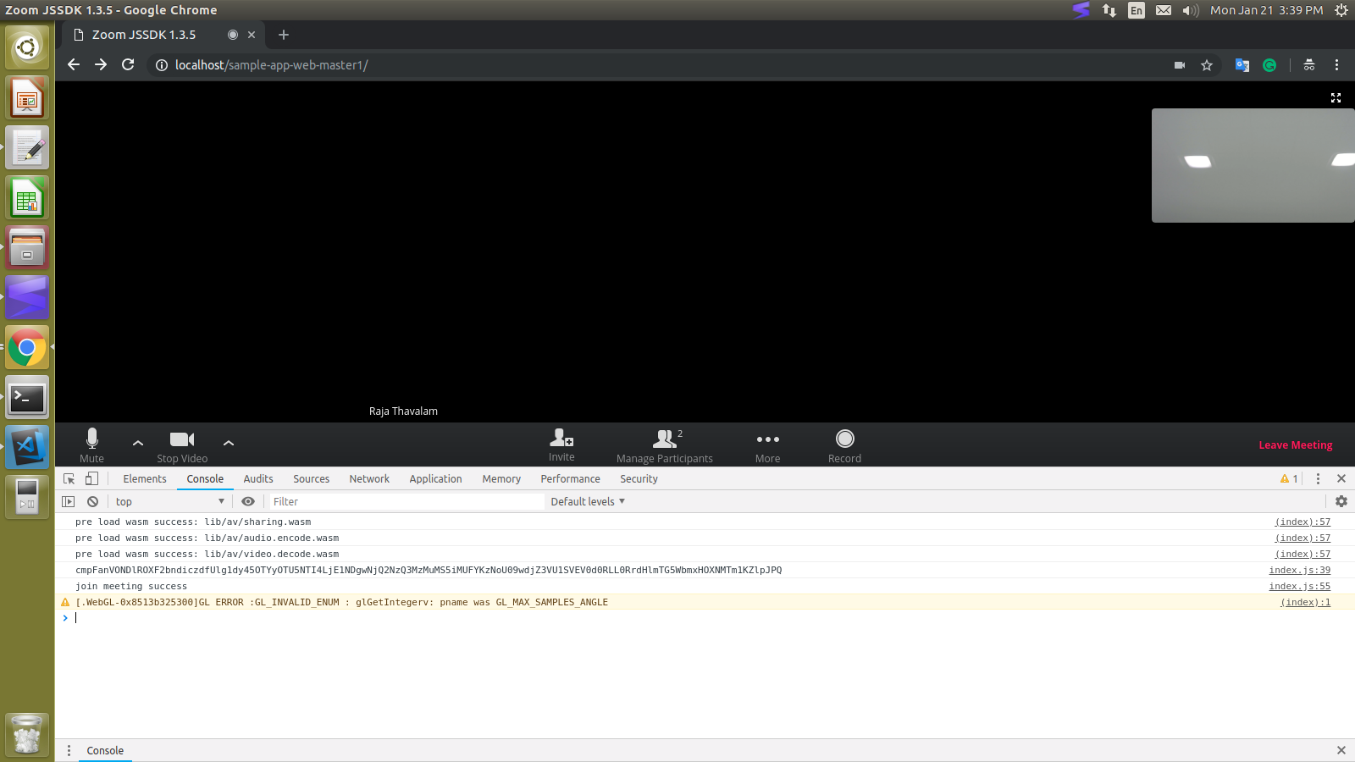Open a new browser tab
1355x762 pixels.
pos(284,35)
